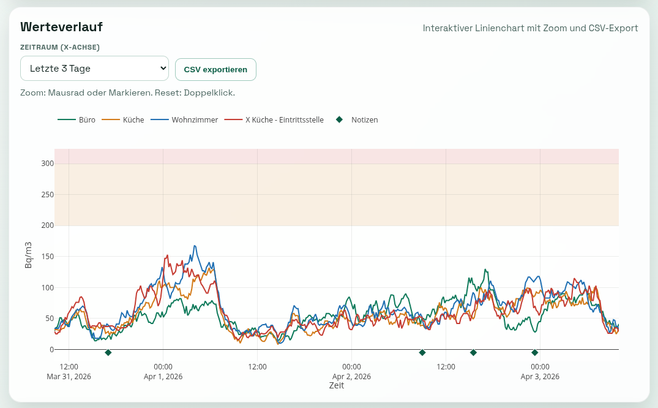Click the CSV exportieren button

(215, 70)
